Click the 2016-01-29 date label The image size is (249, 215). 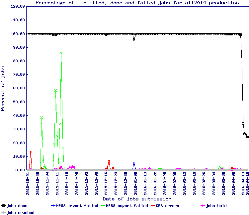[165, 184]
